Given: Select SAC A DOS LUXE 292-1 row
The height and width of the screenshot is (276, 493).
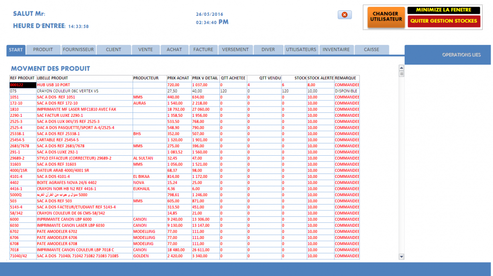Looking at the screenshot, I should (x=184, y=152).
